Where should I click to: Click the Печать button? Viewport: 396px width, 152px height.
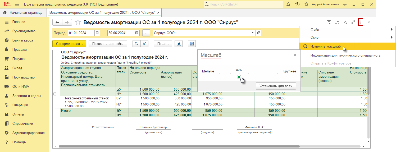tap(163, 44)
